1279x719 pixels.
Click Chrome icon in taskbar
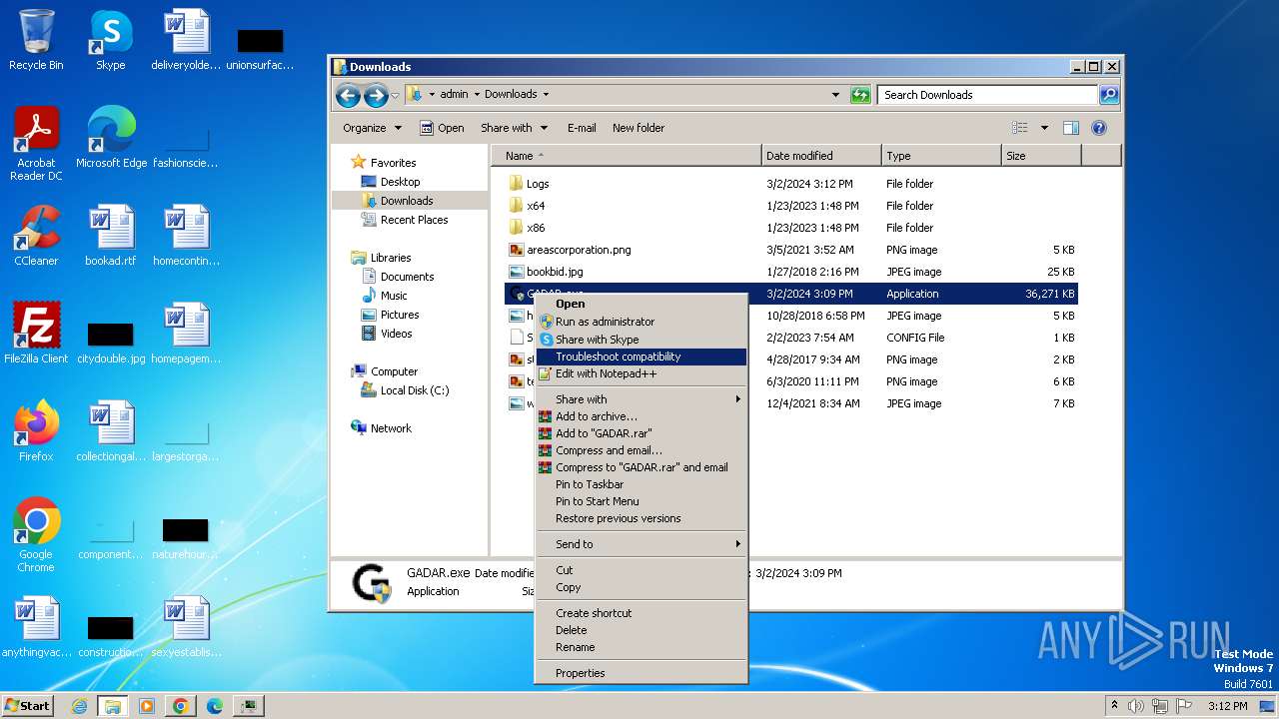tap(180, 706)
